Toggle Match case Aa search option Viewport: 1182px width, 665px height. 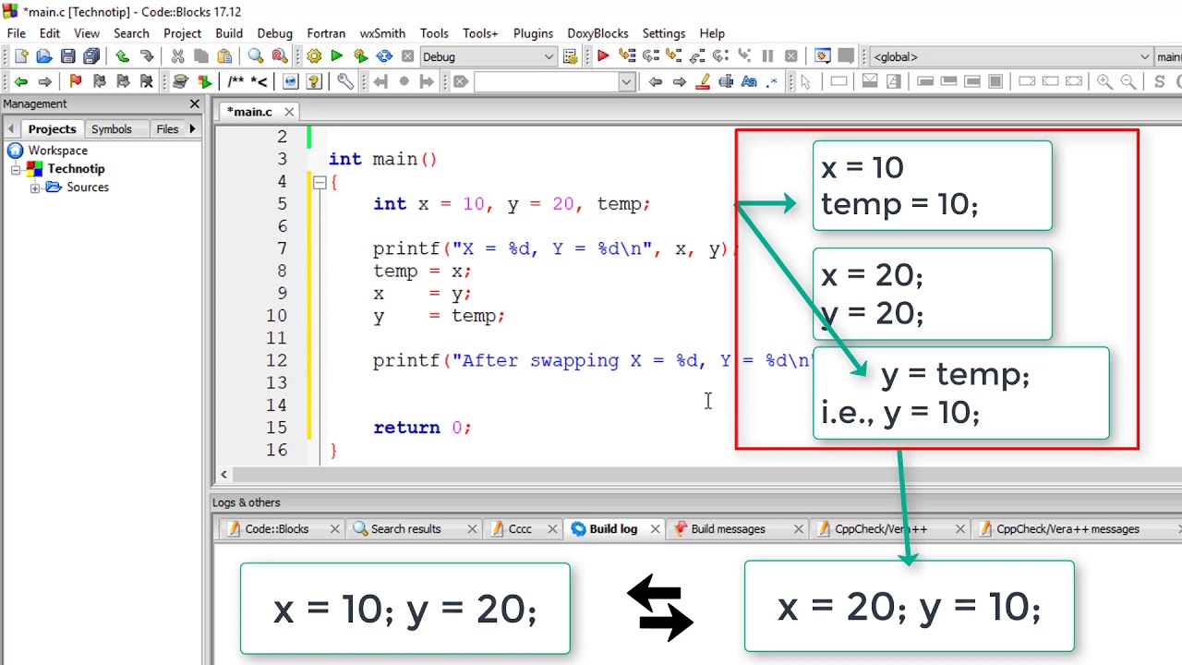[x=749, y=81]
